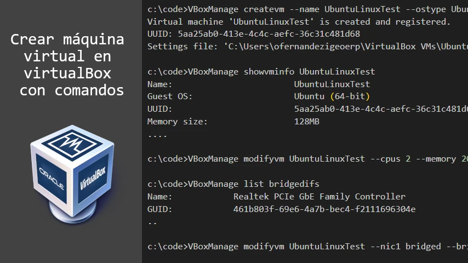Viewport: 468px width, 263px height.
Task: Click the 'virtualBox' word in the title
Action: coord(67,73)
